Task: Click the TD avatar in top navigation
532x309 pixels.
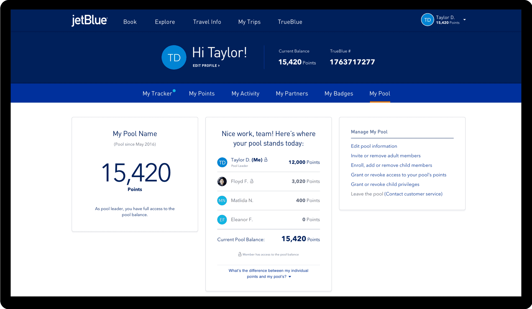Action: [427, 20]
